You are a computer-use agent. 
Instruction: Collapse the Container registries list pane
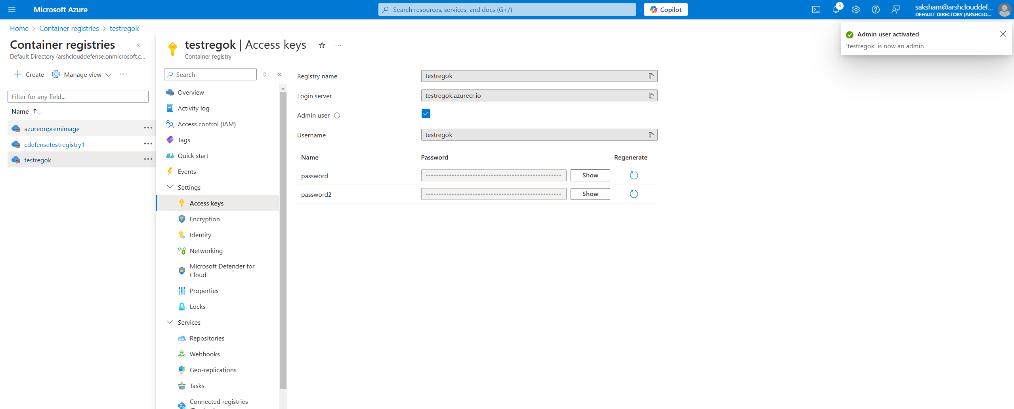[138, 45]
